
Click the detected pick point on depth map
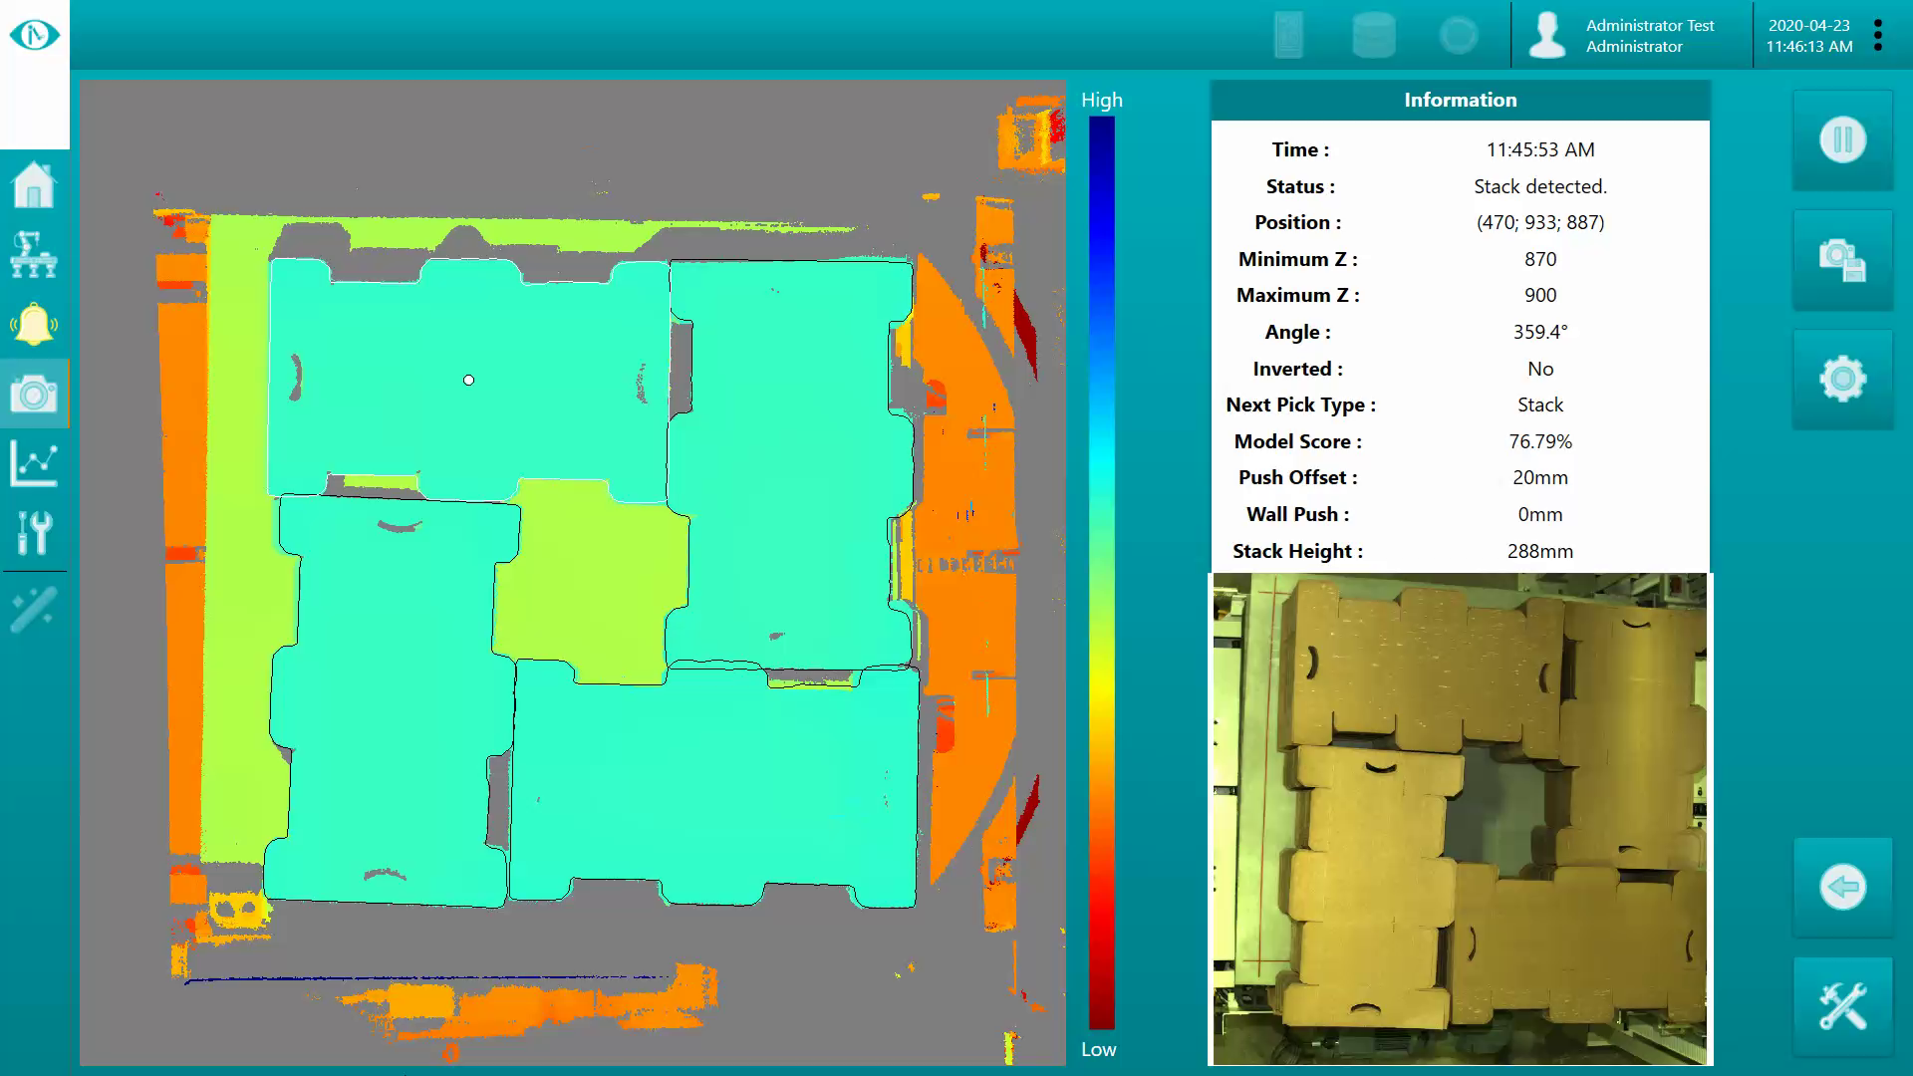pos(468,380)
